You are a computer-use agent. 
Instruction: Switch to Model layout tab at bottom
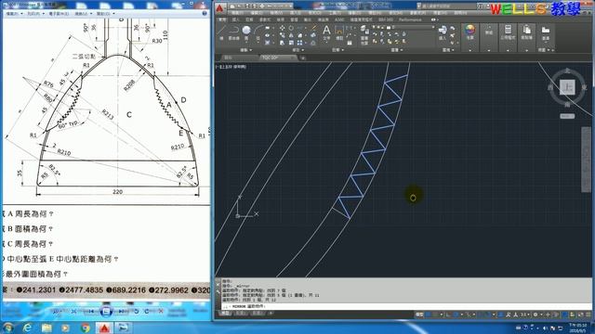tap(225, 314)
